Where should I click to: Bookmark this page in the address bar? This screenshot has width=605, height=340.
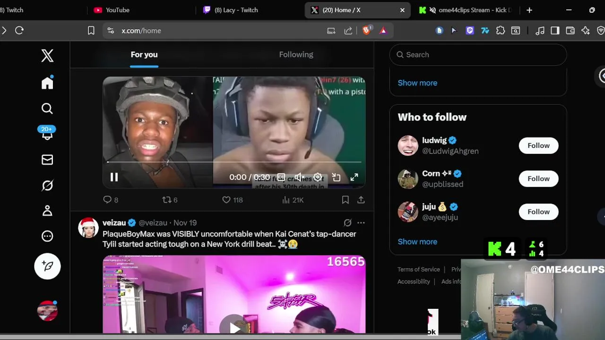tap(91, 30)
